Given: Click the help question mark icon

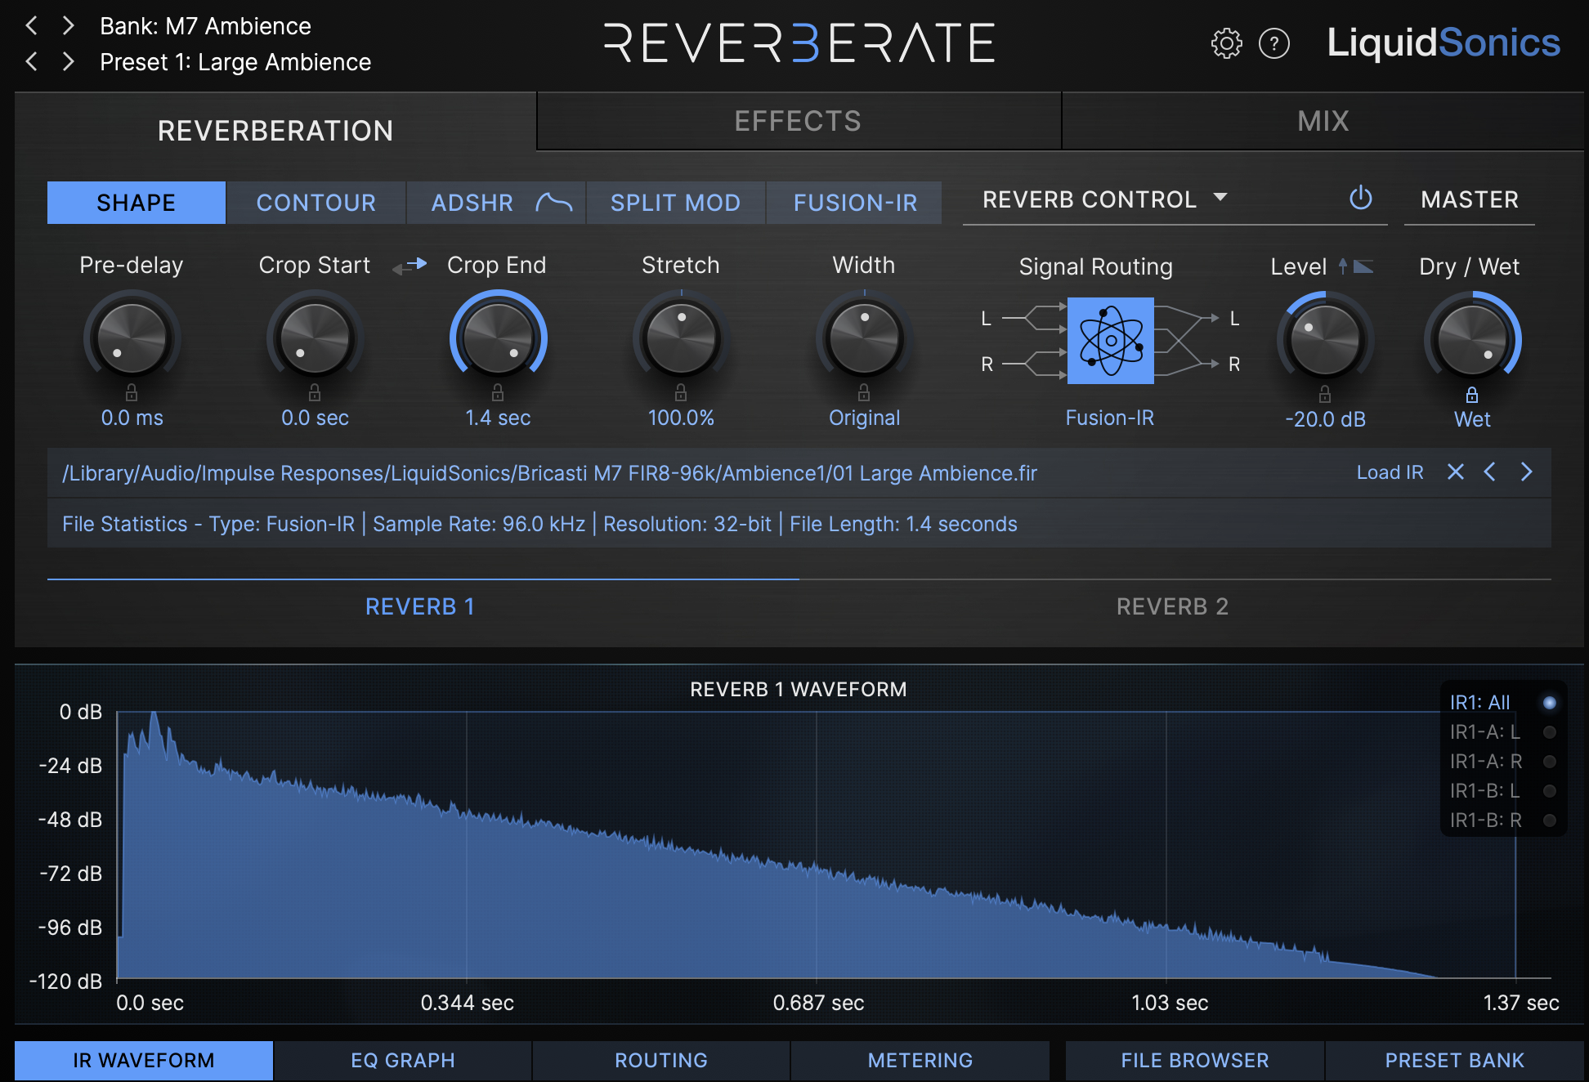Looking at the screenshot, I should [x=1273, y=45].
